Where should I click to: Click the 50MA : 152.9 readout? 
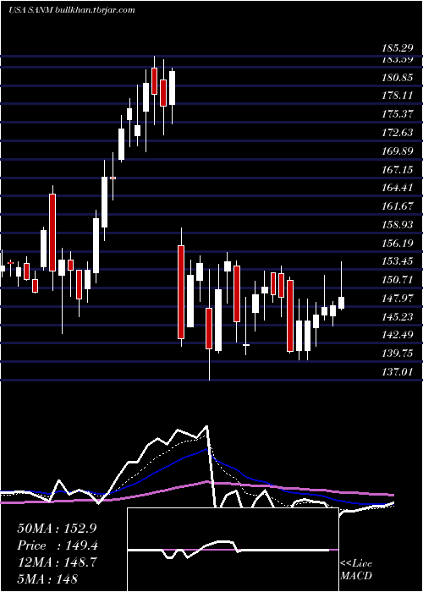pyautogui.click(x=58, y=529)
